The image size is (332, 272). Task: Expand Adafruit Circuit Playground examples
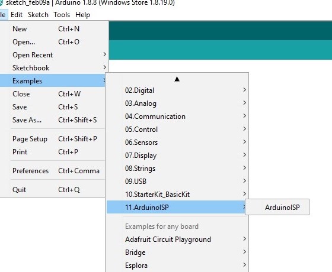(x=177, y=239)
